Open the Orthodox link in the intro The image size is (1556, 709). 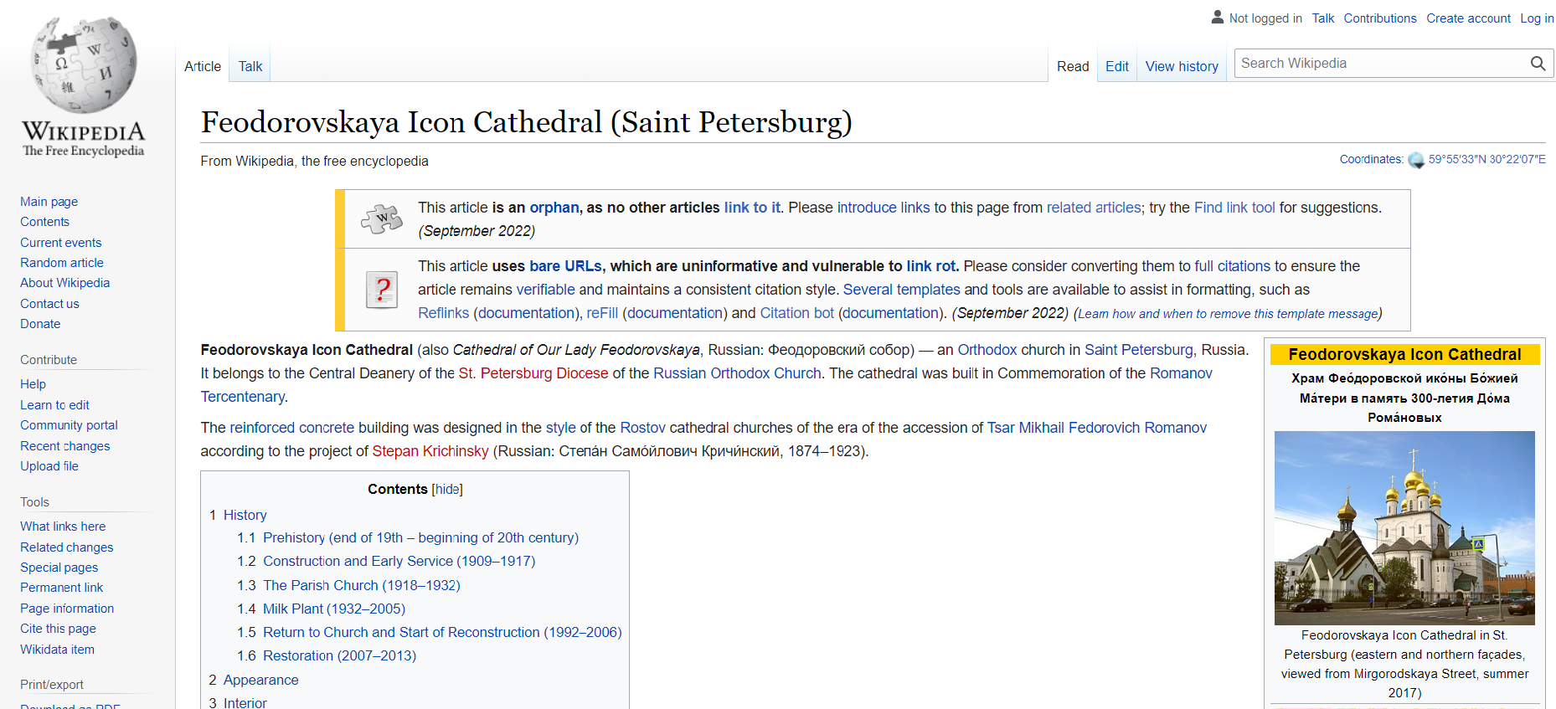point(987,350)
